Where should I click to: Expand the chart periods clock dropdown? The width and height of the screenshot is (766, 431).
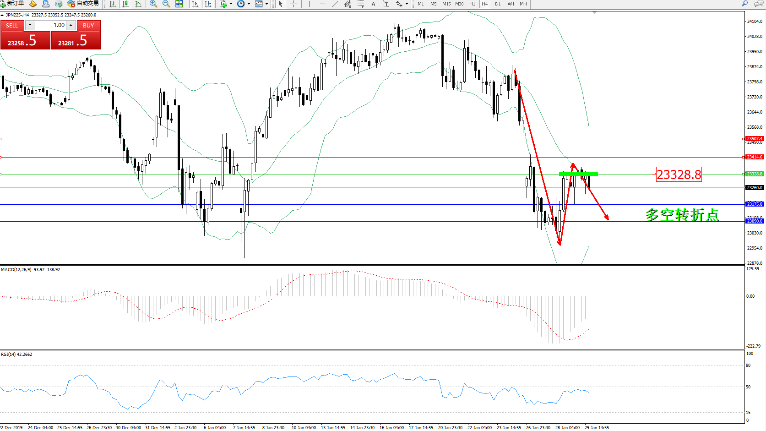tap(249, 4)
